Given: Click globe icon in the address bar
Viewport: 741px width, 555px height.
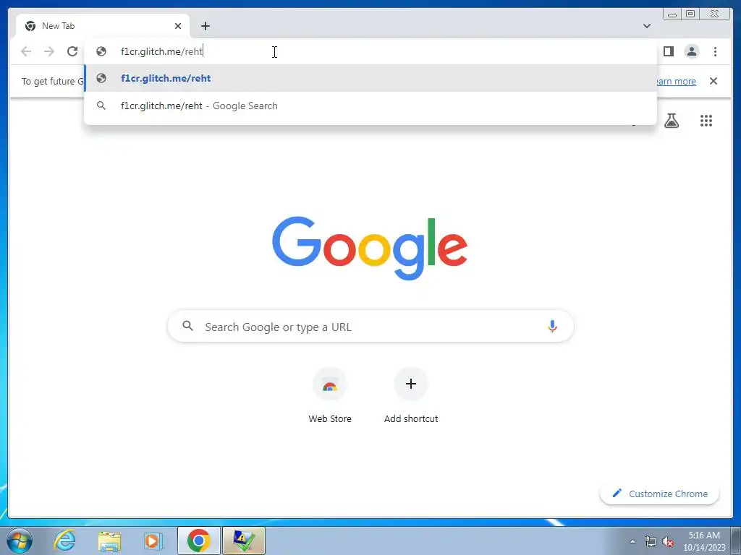Looking at the screenshot, I should [101, 51].
